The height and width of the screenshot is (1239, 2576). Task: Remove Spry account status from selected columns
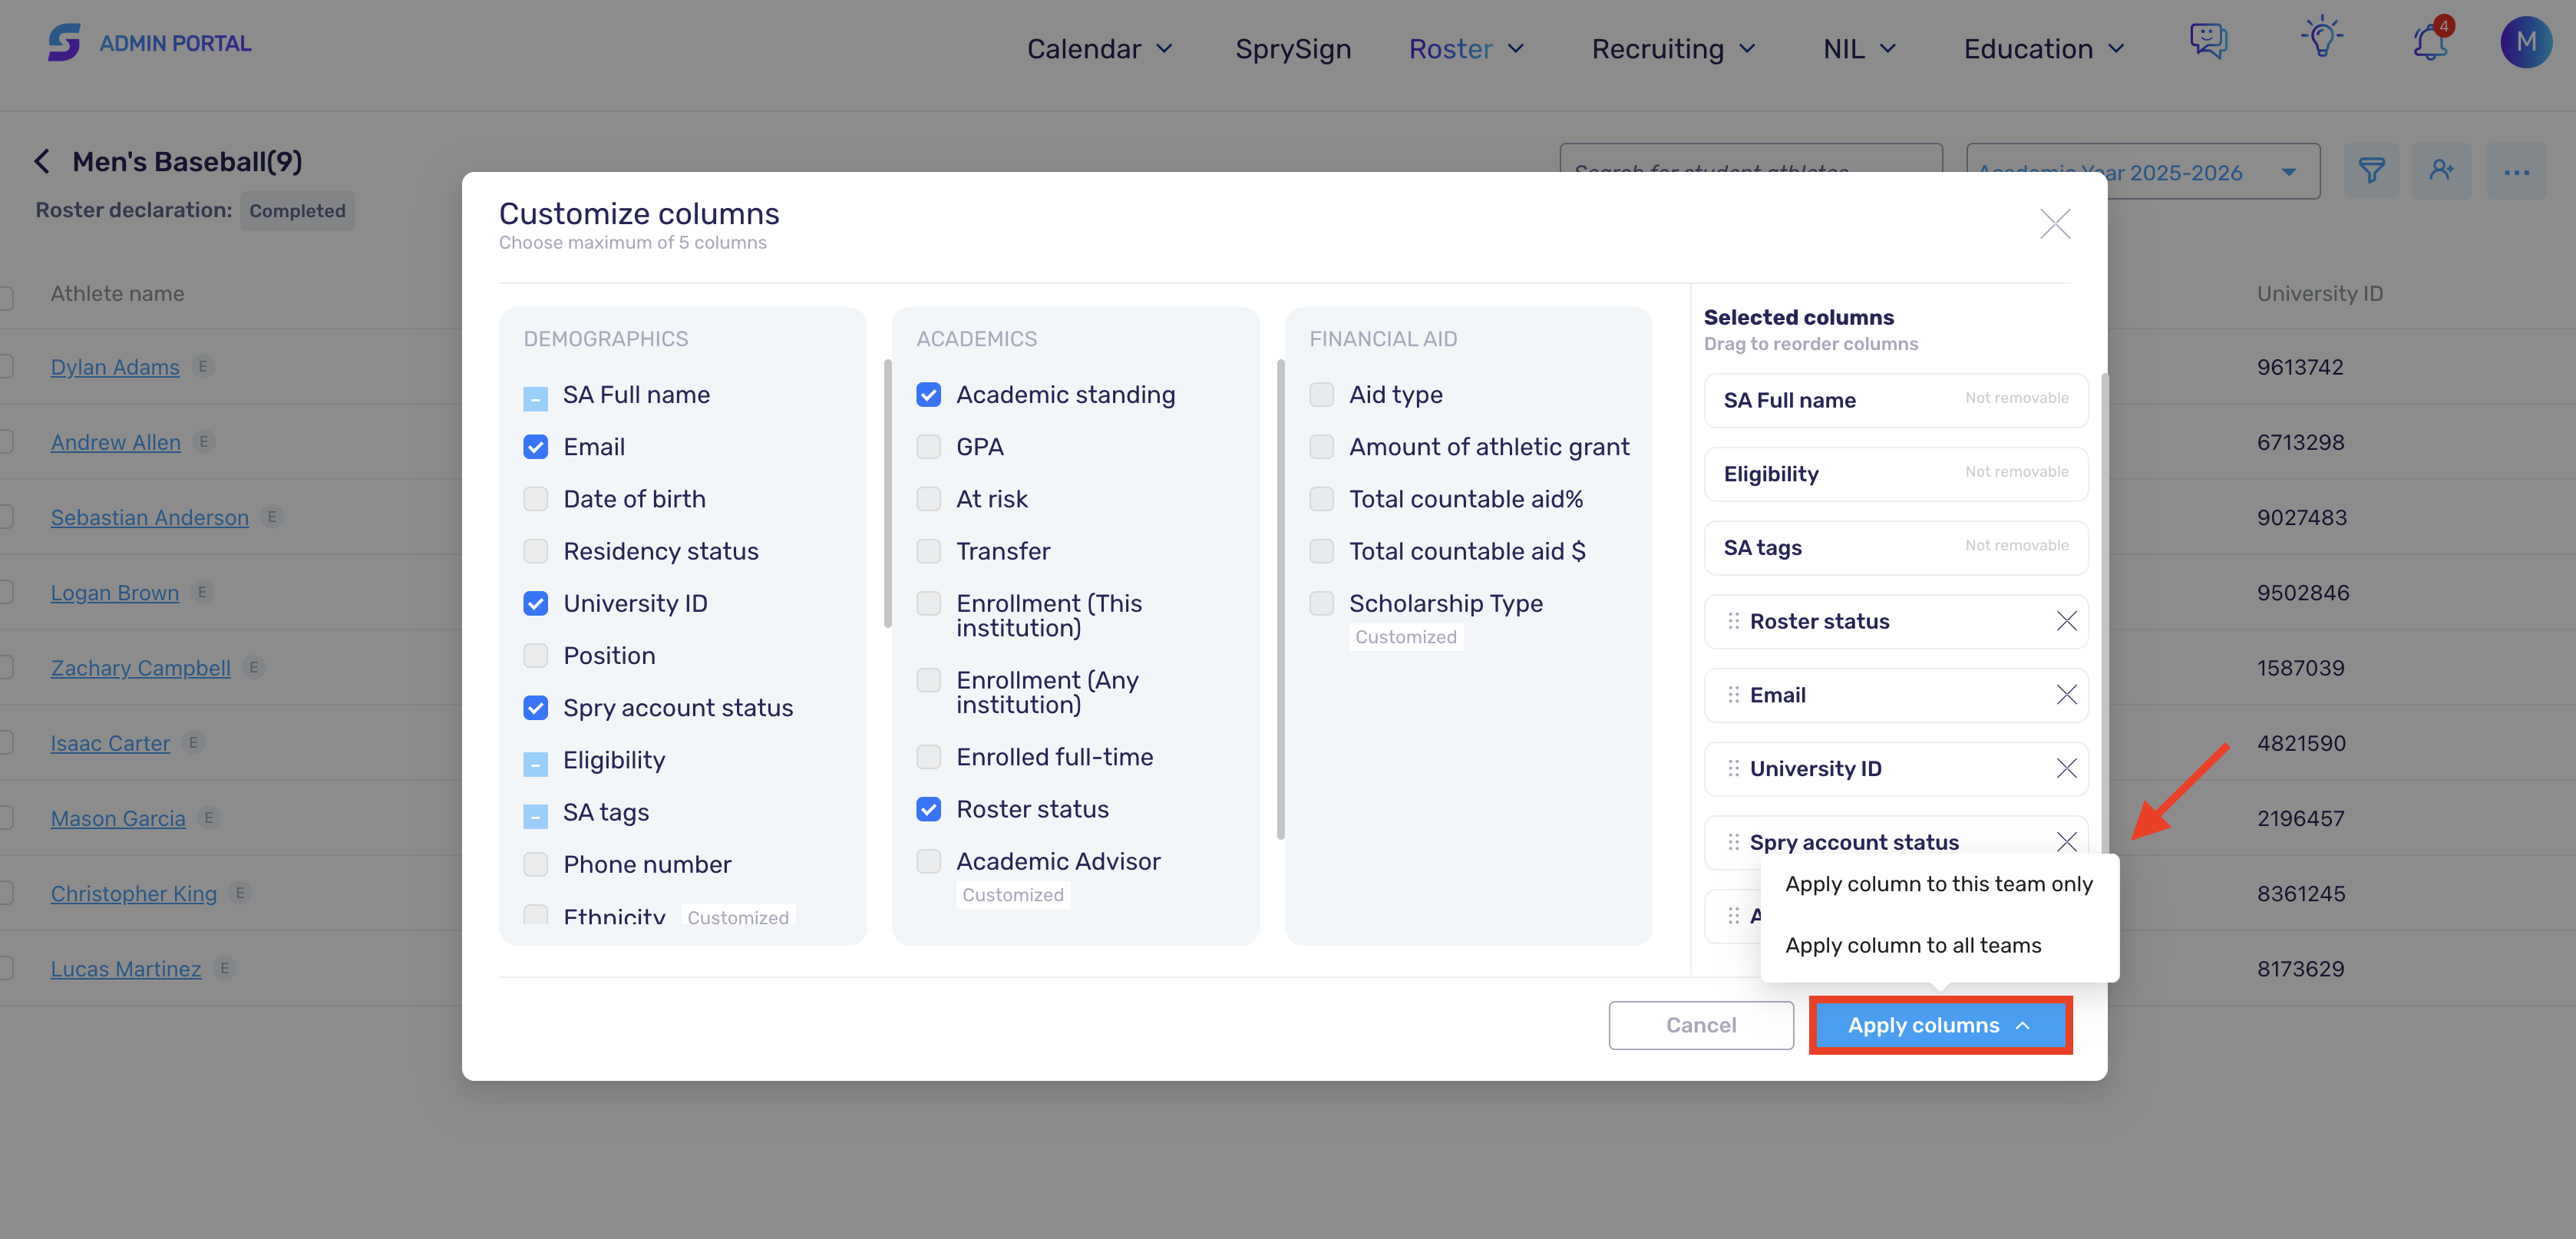pyautogui.click(x=2066, y=842)
